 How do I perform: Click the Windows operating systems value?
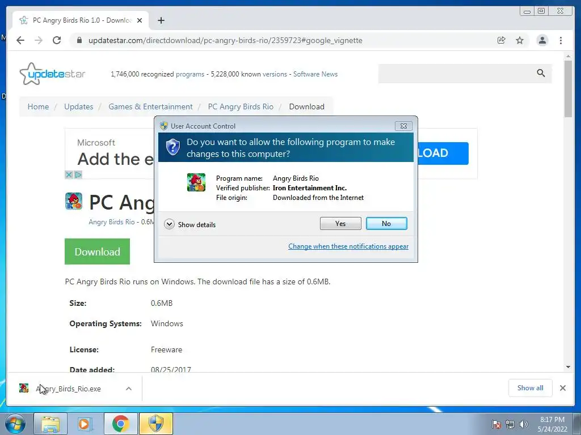click(167, 323)
